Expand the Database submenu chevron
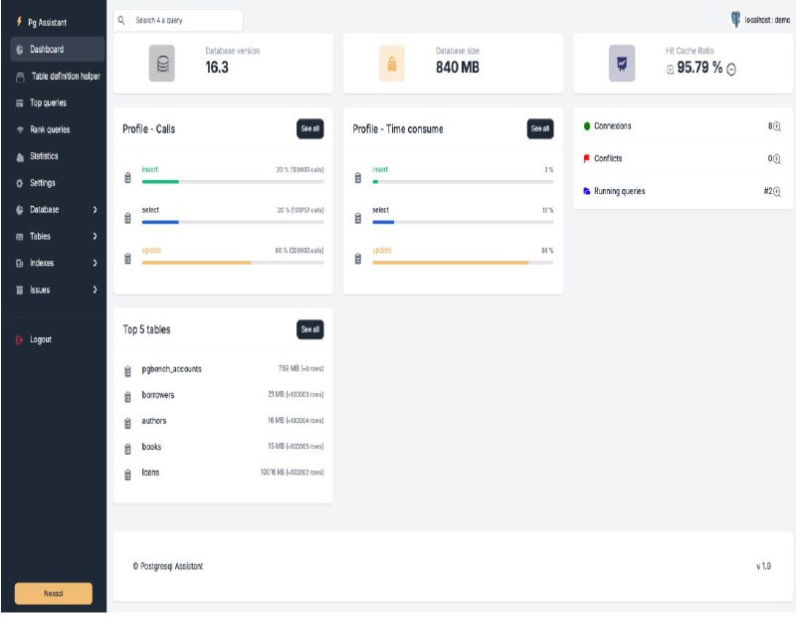The width and height of the screenshot is (796, 617). click(x=95, y=210)
